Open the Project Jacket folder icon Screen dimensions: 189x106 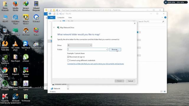[x=15, y=85]
